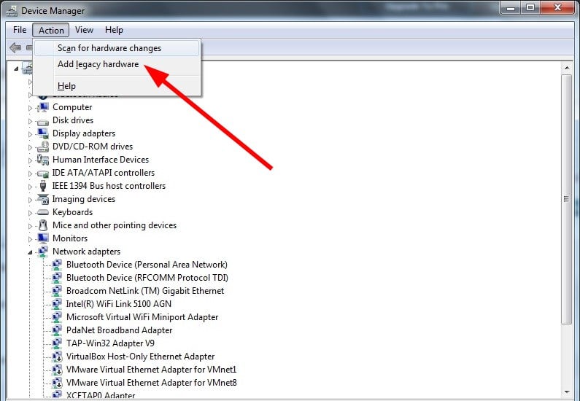The width and height of the screenshot is (580, 401).
Task: Click the IEEE 1394 Bus host controllers icon
Action: point(43,186)
